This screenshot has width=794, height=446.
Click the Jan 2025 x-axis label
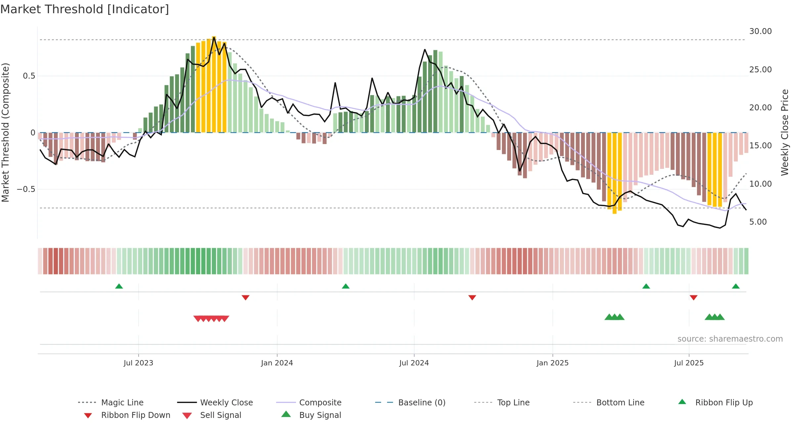pos(552,363)
